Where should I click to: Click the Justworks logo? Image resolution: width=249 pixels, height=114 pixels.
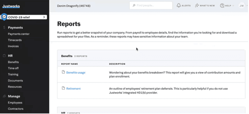[11, 6]
